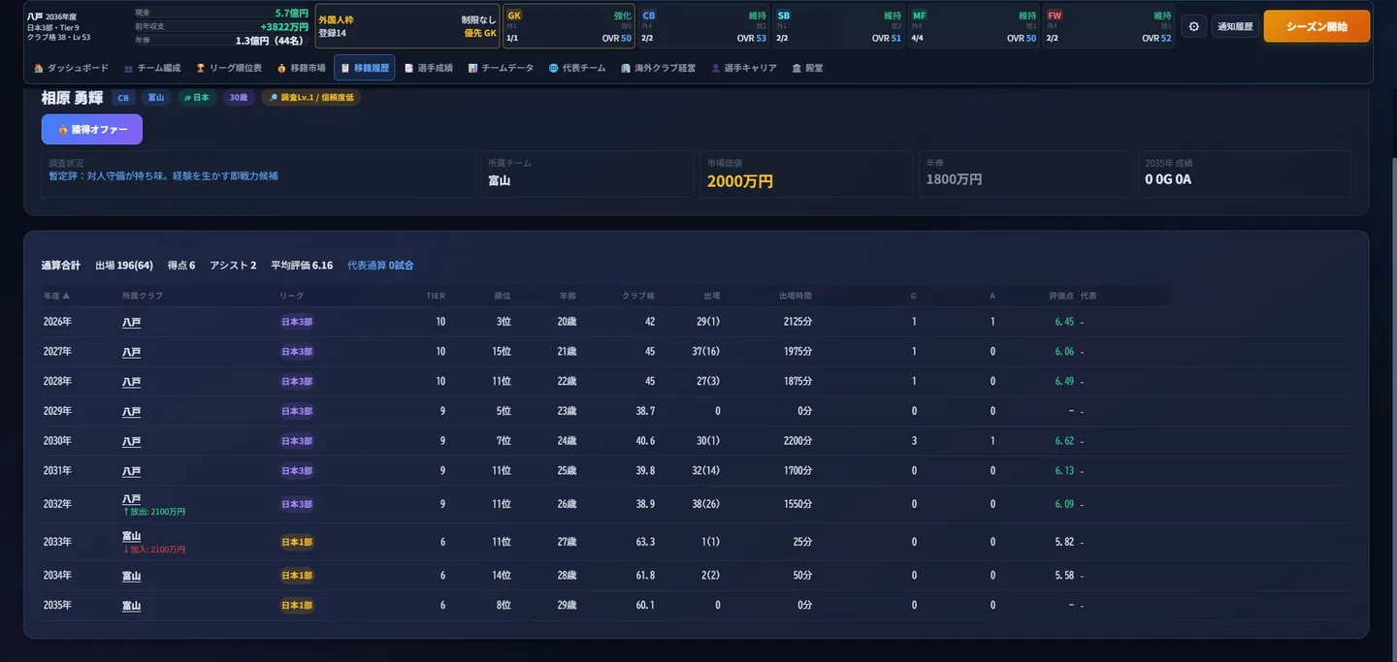The width and height of the screenshot is (1397, 662).
Task: Select the MF position card in header
Action: click(x=974, y=26)
